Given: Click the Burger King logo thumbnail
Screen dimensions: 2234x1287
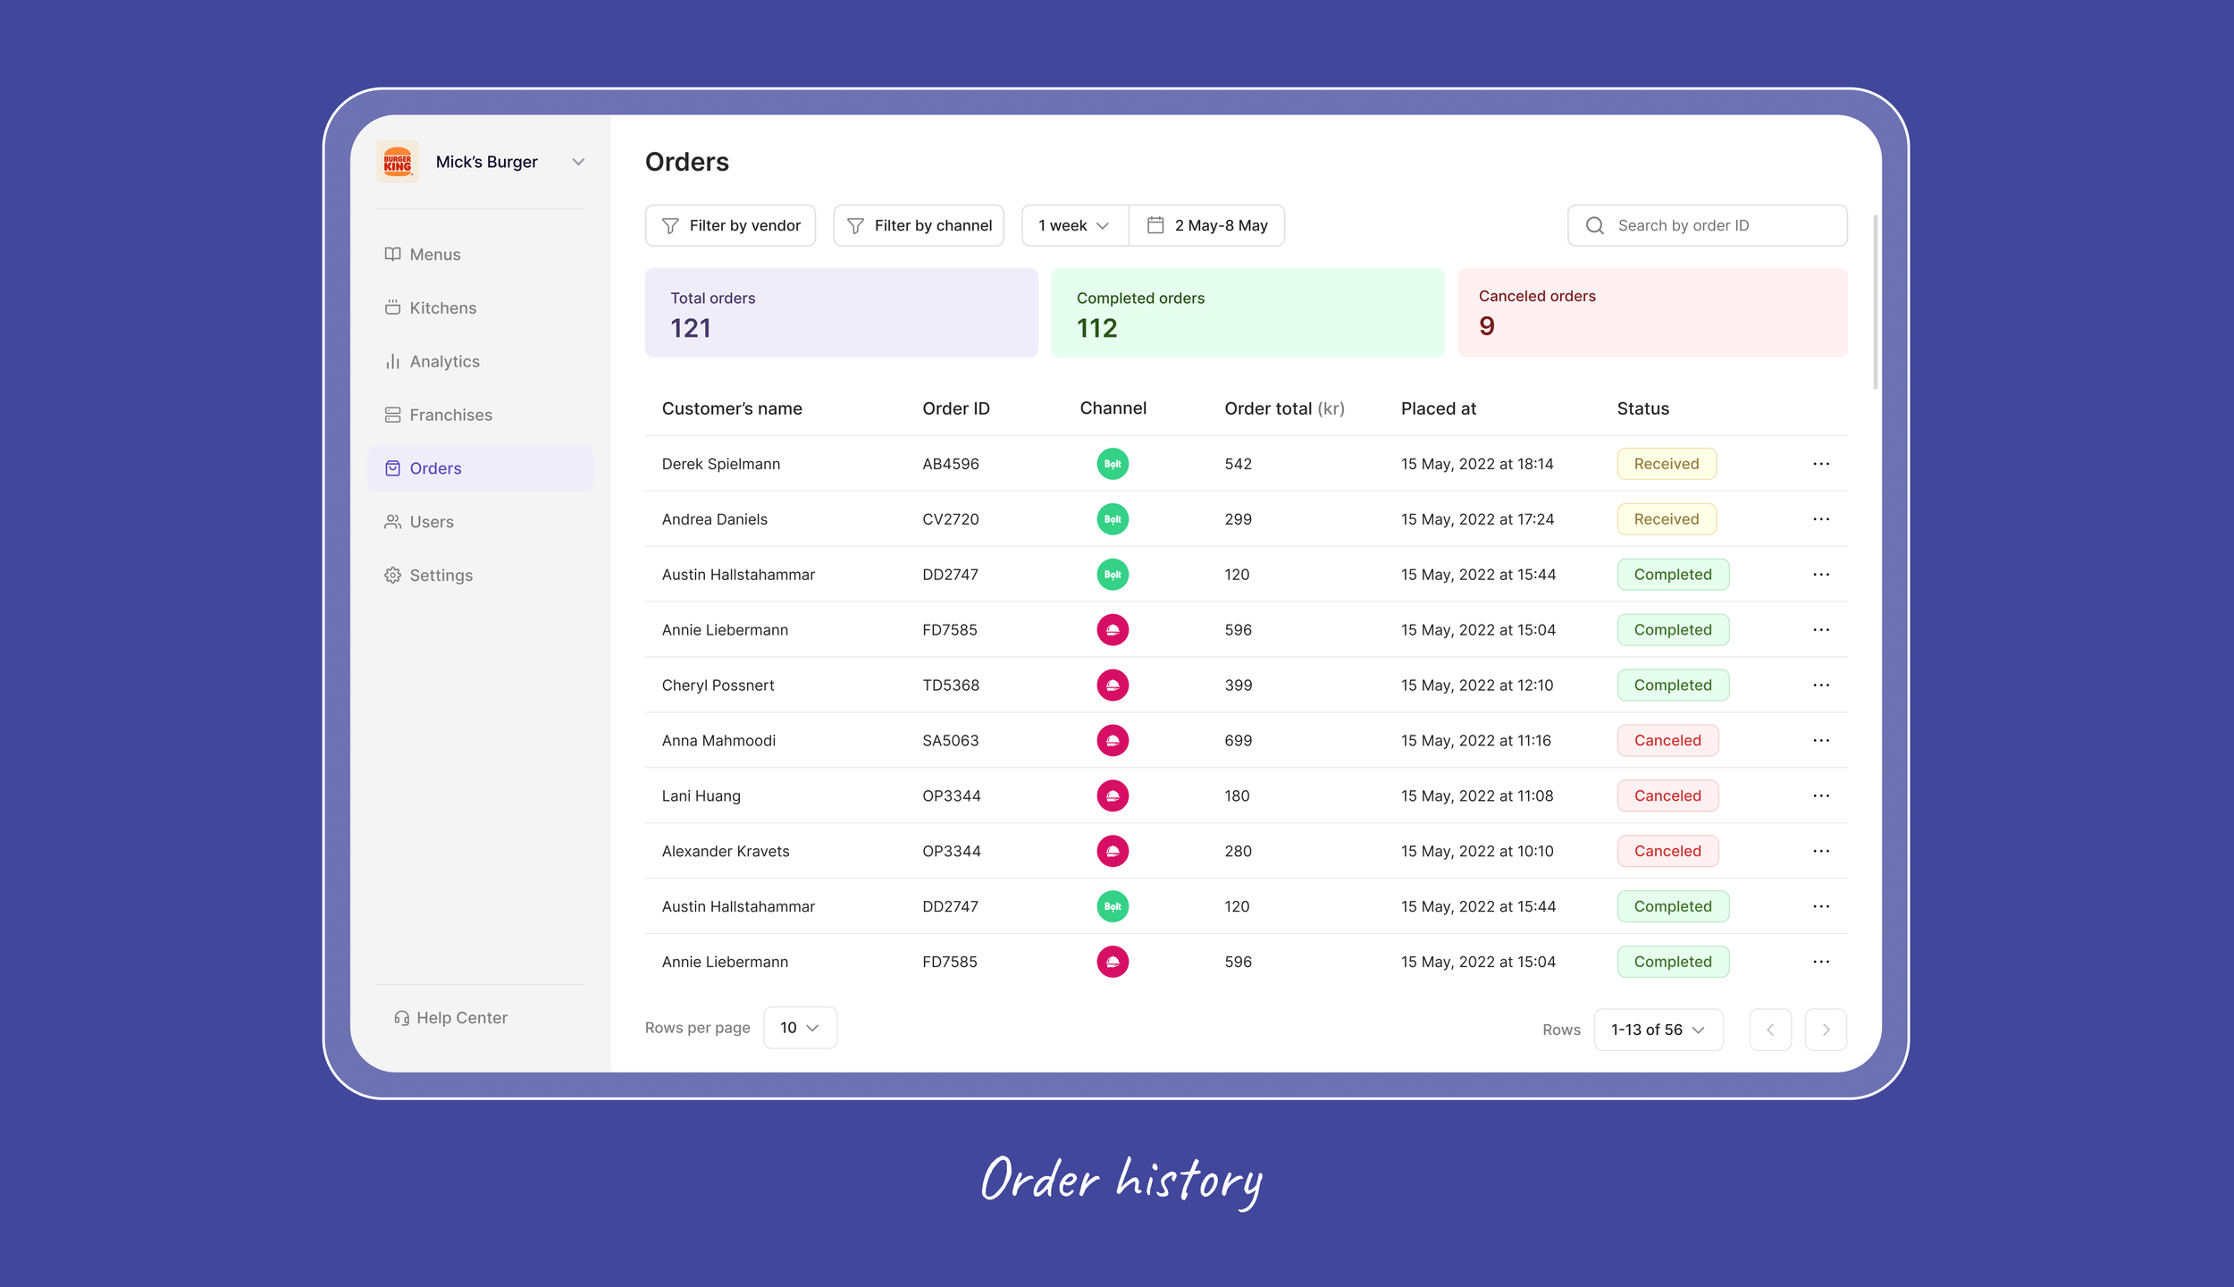Looking at the screenshot, I should click(397, 162).
